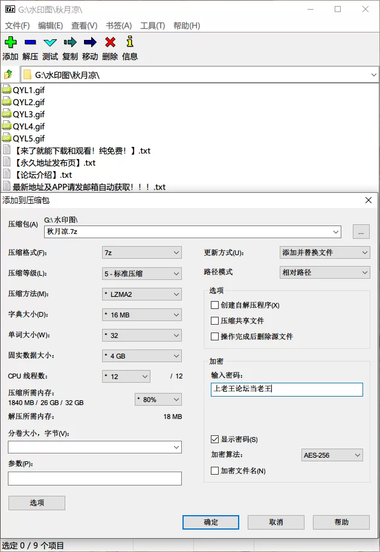Open the 查看(V) menu
Viewport: 380px width, 552px height.
tap(84, 26)
